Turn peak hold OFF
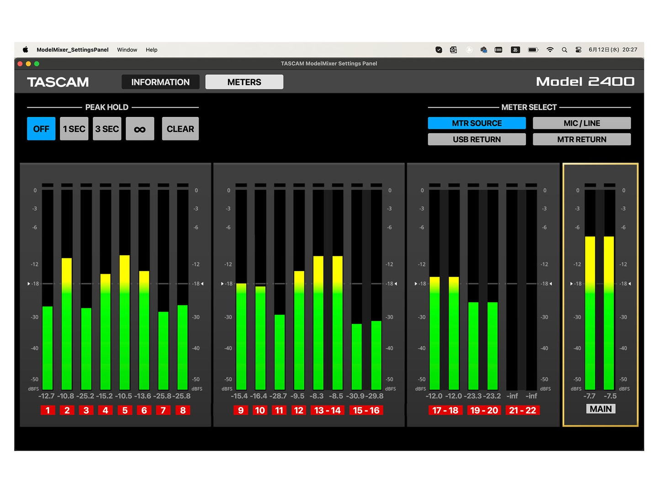 coord(41,129)
